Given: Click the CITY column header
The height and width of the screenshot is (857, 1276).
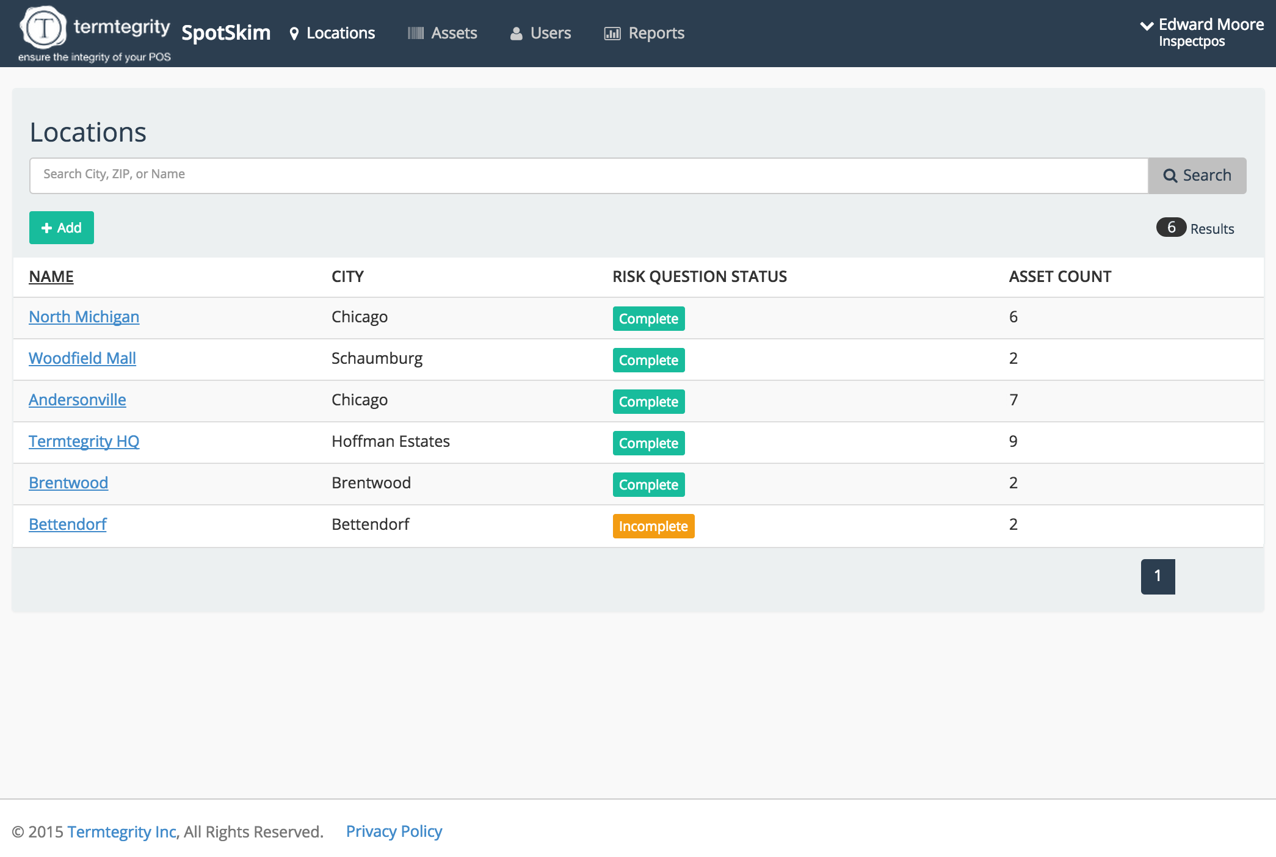Looking at the screenshot, I should pos(347,277).
